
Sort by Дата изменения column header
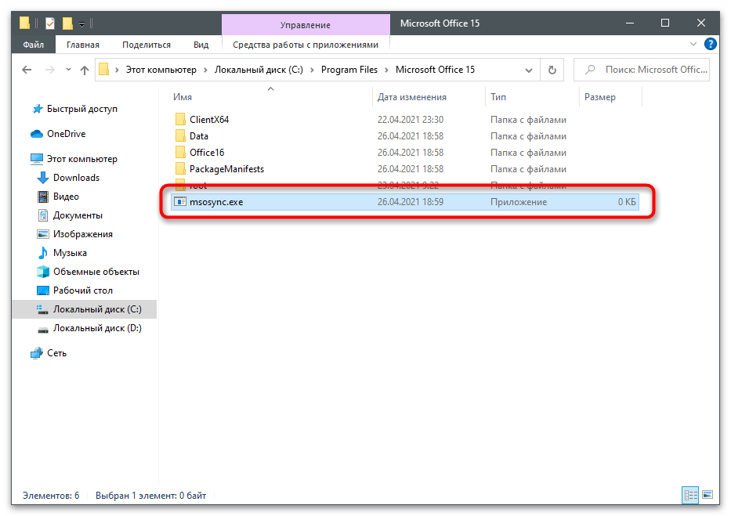(411, 97)
